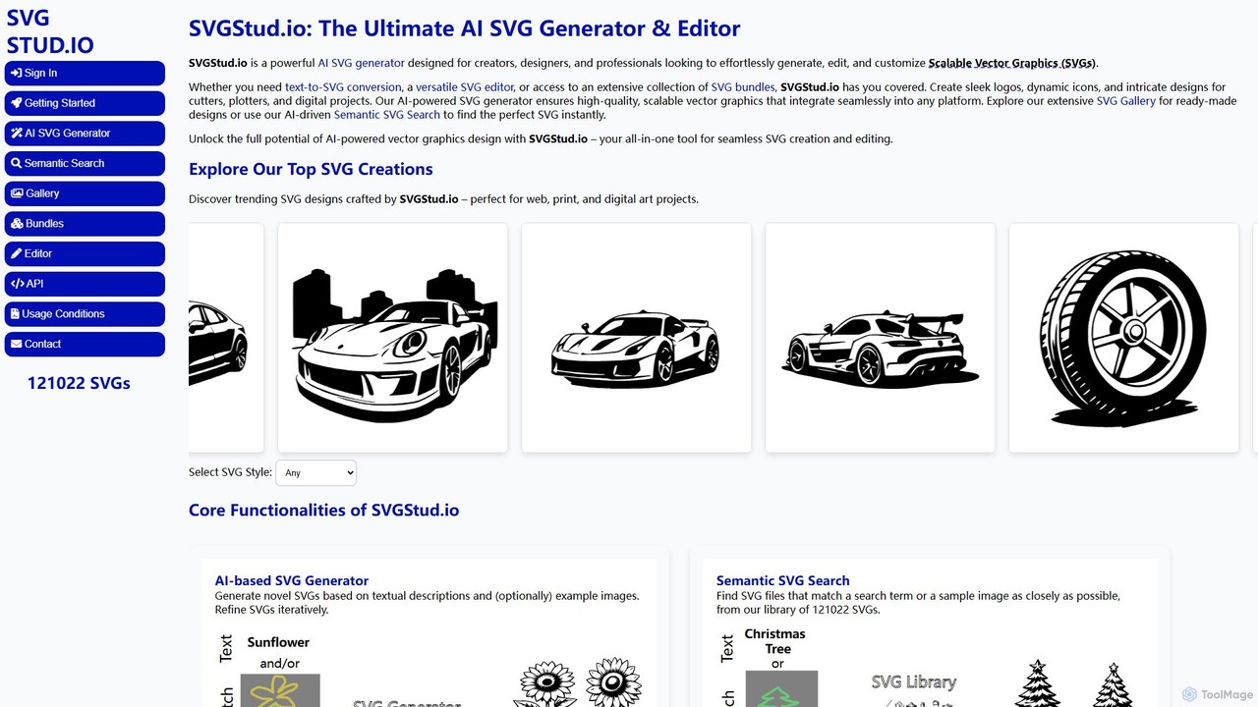Follow the 'AI SVG generator' text link
Image resolution: width=1258 pixels, height=707 pixels.
click(x=361, y=63)
